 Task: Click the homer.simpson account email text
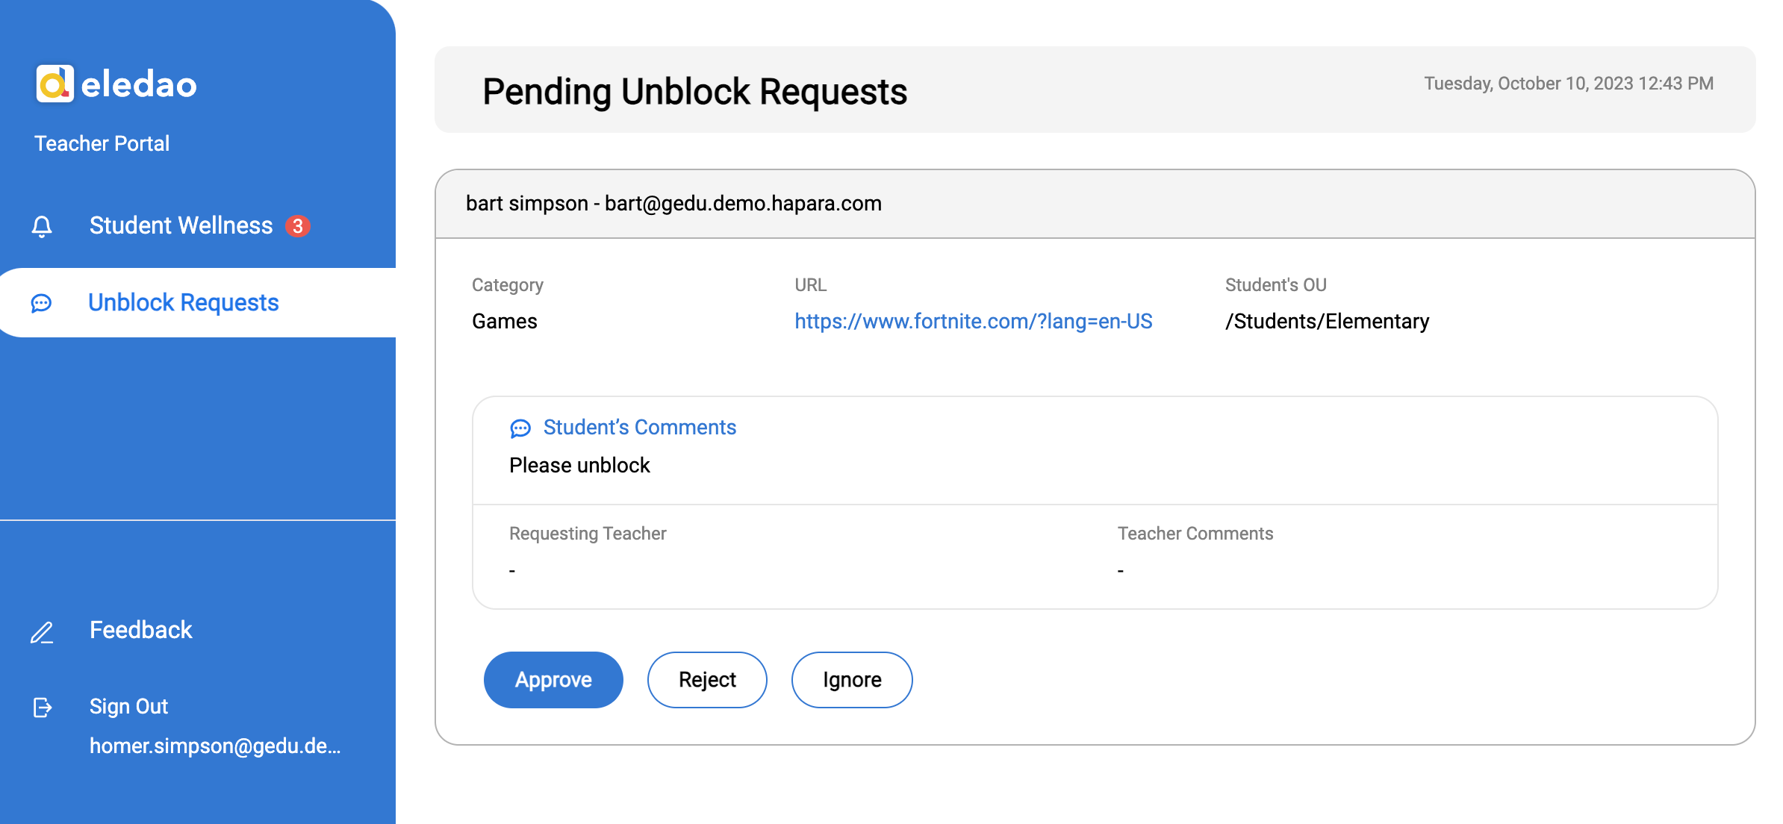(x=215, y=746)
